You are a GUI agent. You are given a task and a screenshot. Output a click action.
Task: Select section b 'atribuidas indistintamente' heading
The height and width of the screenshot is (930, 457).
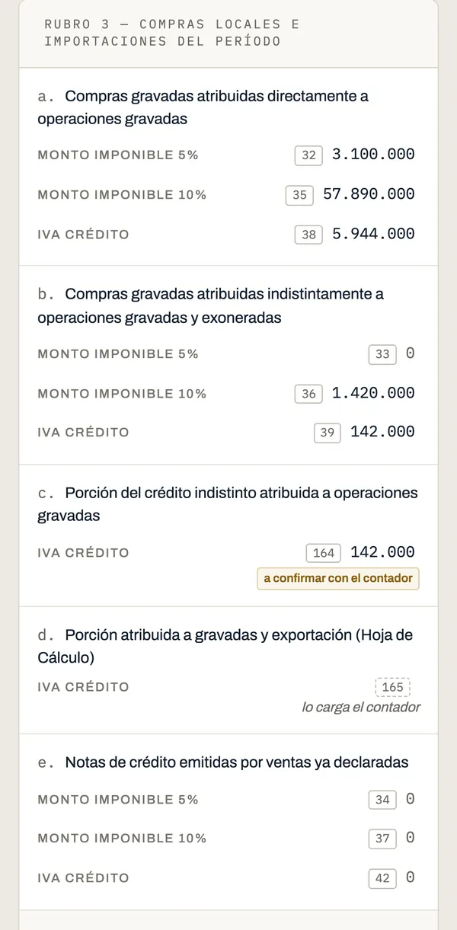coord(211,305)
